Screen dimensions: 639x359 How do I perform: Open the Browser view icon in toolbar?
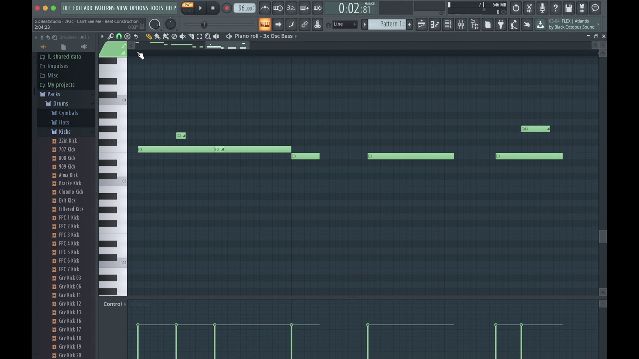click(x=474, y=24)
